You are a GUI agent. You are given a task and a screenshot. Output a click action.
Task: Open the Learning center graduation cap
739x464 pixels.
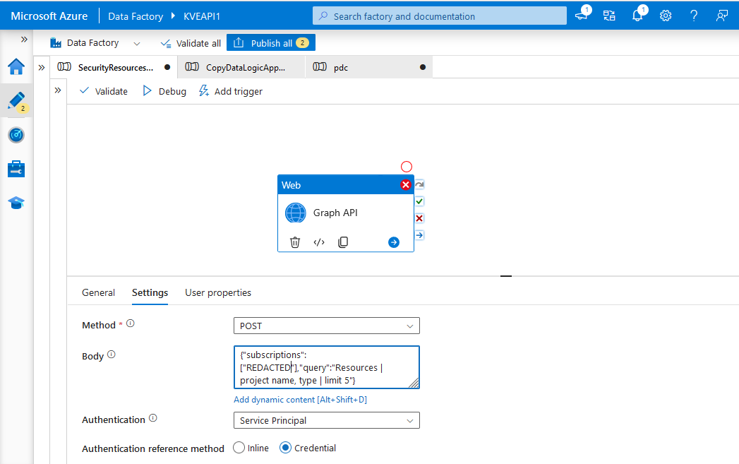16,203
